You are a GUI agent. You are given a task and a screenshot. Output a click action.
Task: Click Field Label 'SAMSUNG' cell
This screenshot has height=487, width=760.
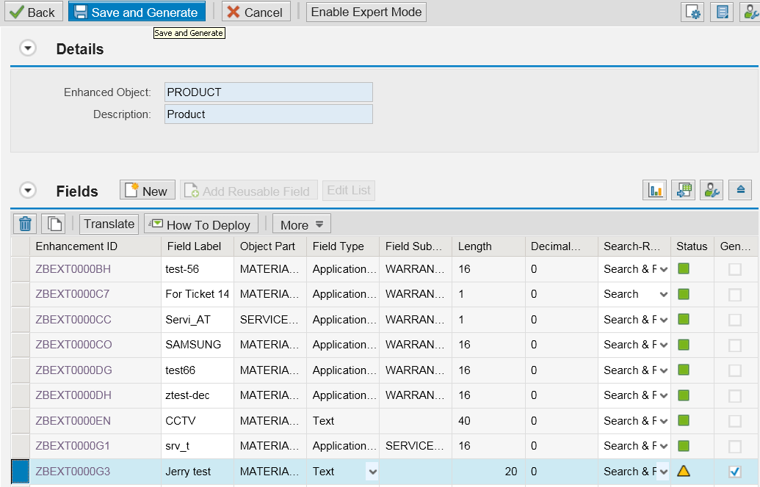198,345
